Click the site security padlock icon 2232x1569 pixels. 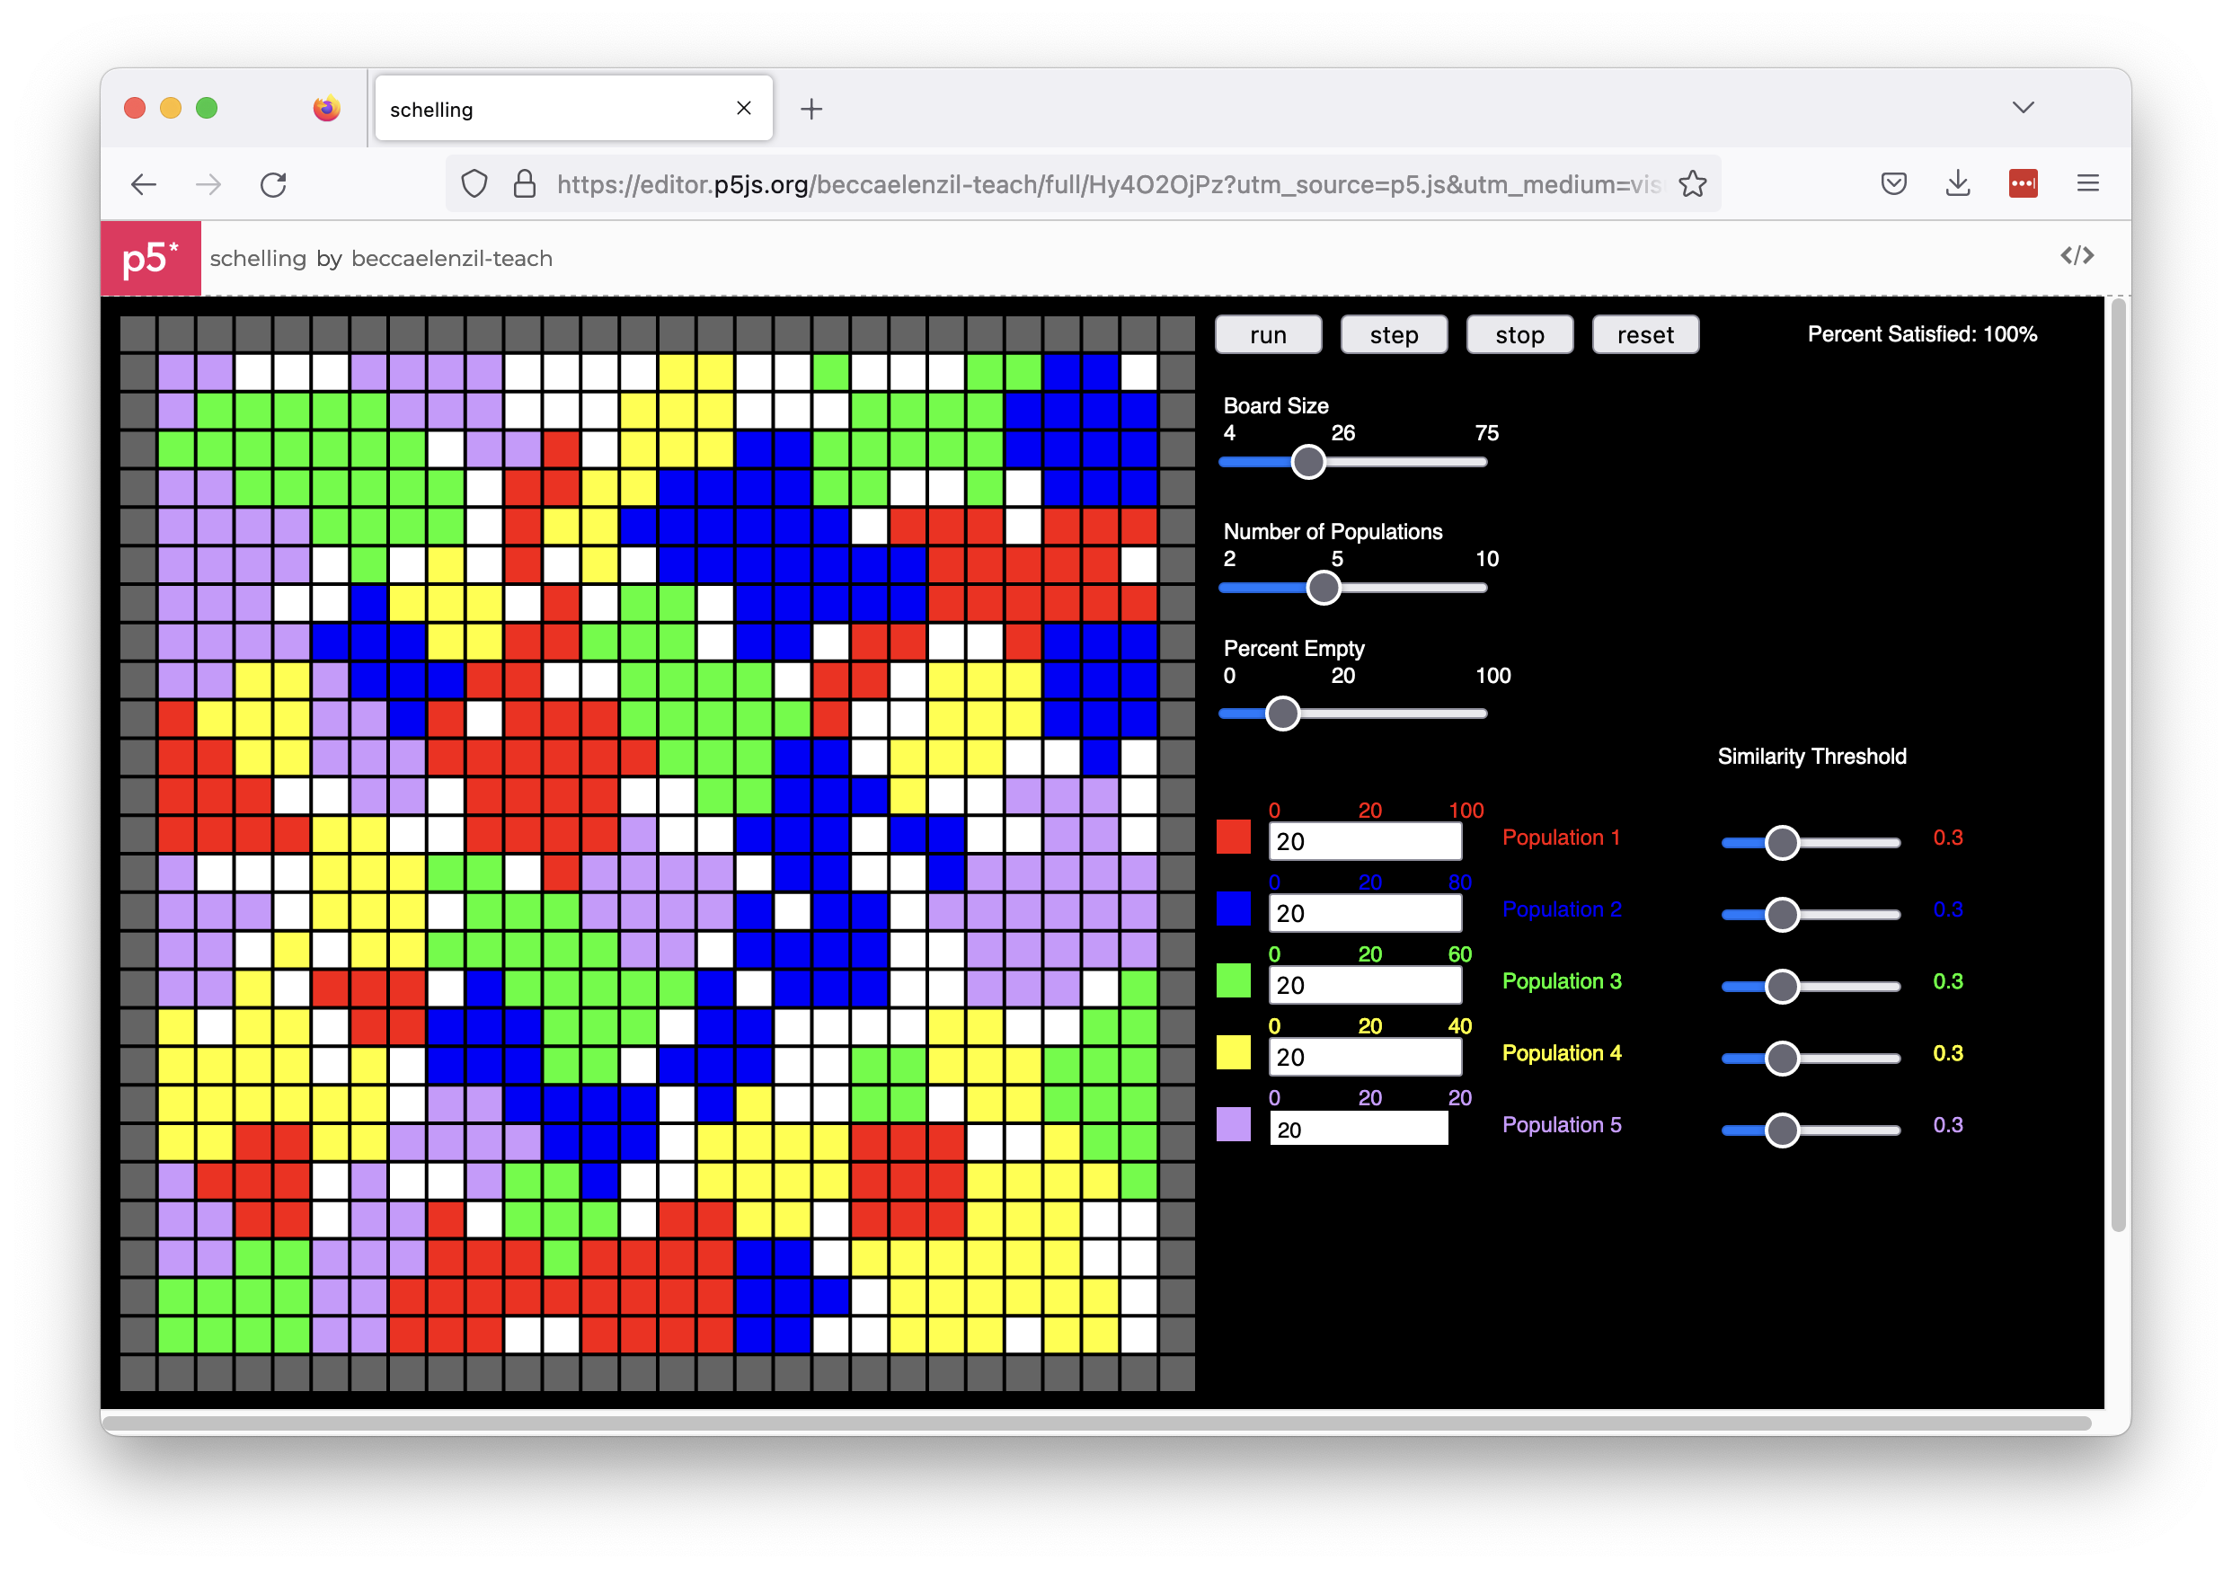524,183
